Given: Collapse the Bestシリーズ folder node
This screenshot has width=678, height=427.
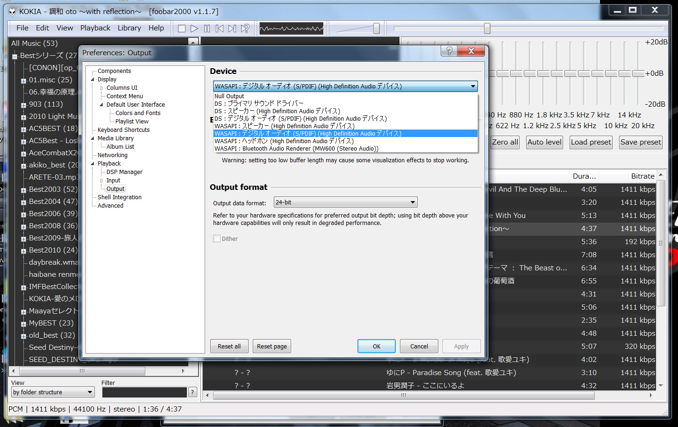Looking at the screenshot, I should point(14,56).
